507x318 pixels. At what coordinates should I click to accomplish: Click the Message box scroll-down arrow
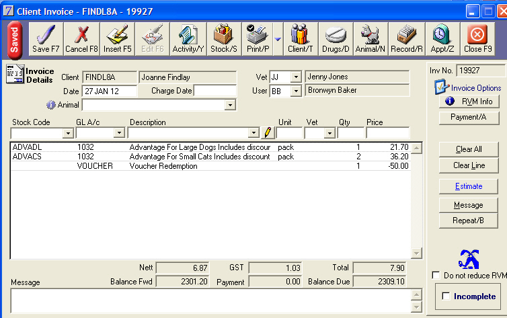pyautogui.click(x=416, y=307)
